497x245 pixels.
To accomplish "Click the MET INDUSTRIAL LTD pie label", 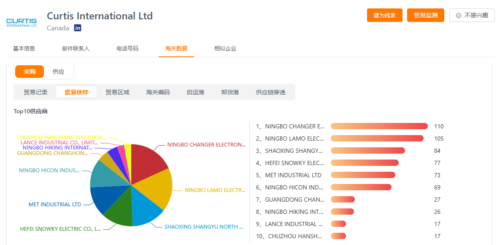I will click(x=55, y=205).
